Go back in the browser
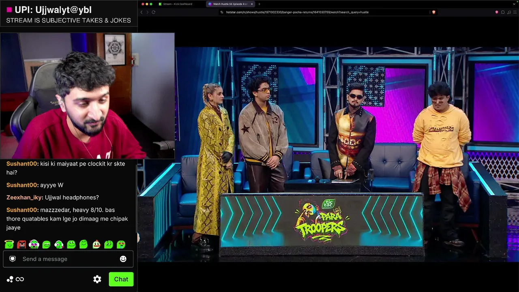This screenshot has height=292, width=519. [142, 12]
